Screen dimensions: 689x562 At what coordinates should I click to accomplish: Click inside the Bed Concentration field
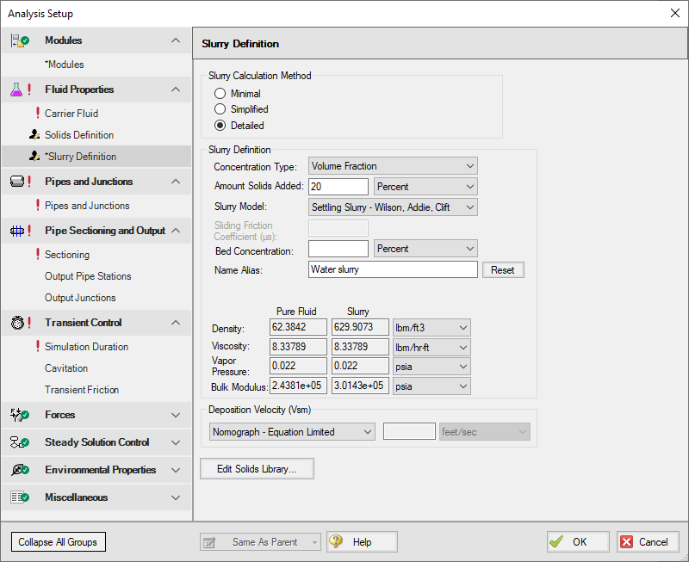point(338,248)
